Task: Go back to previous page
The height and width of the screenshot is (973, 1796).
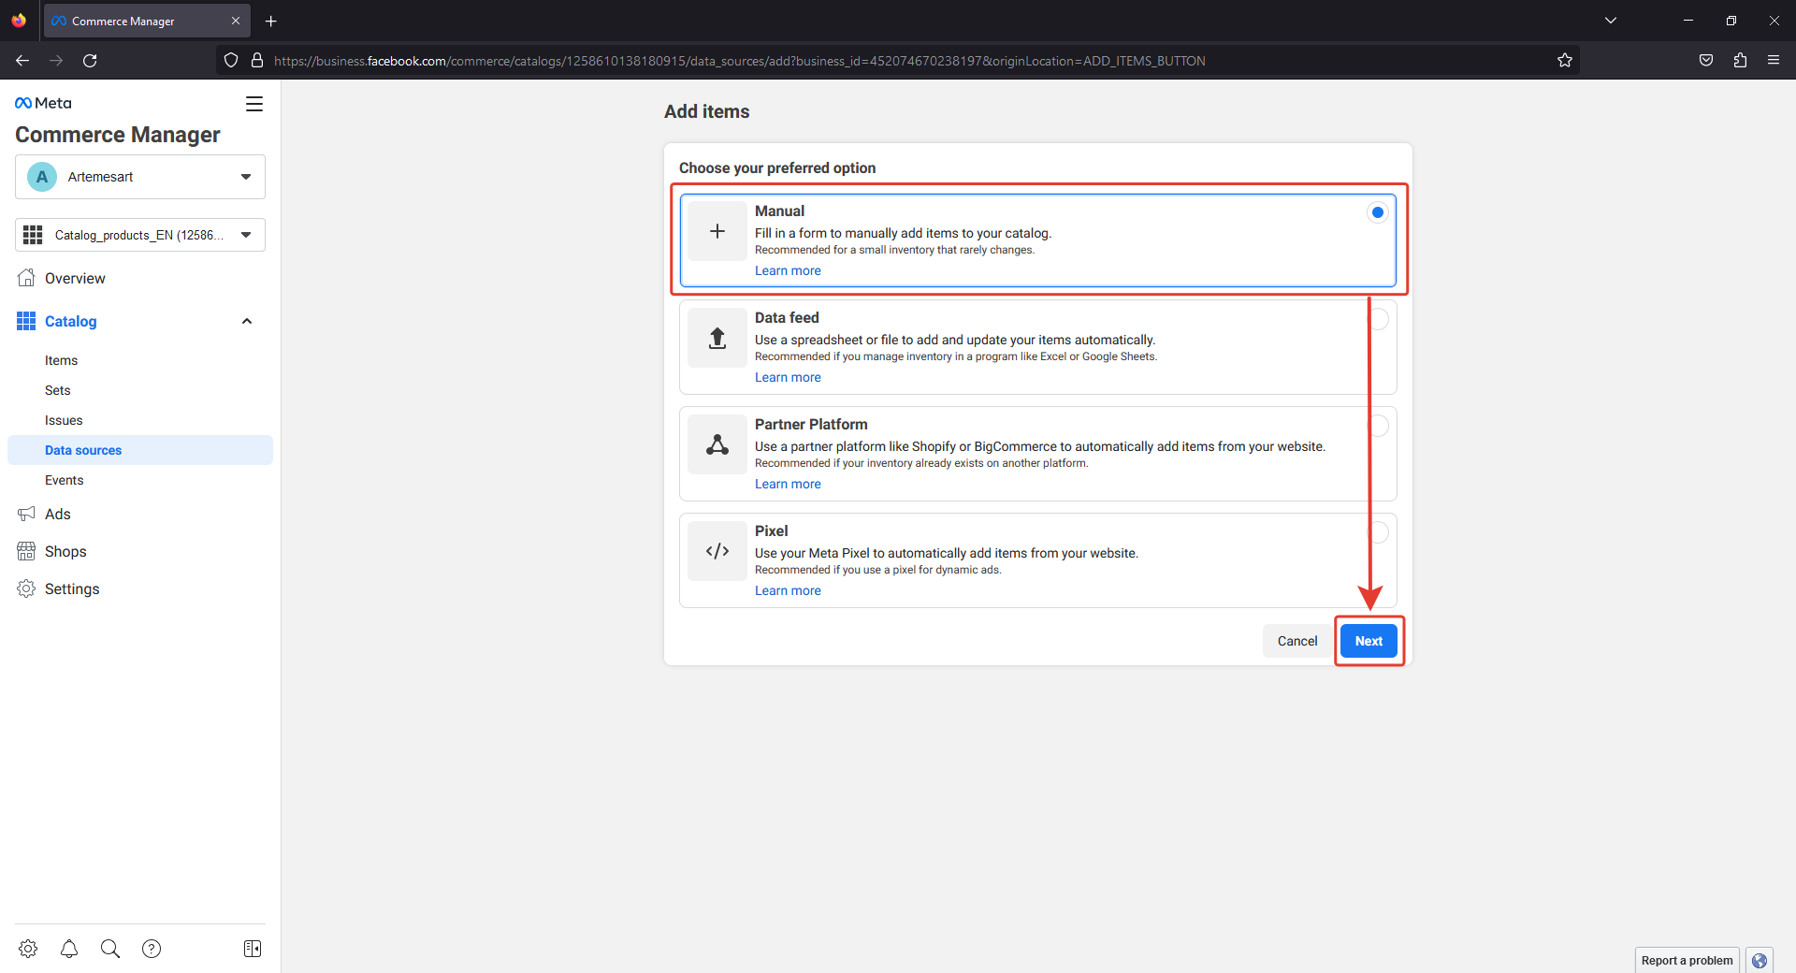Action: tap(22, 61)
